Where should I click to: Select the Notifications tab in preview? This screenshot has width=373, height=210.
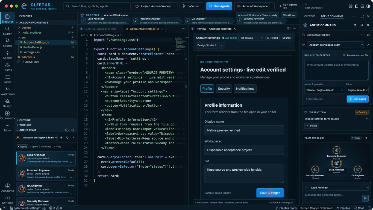[245, 89]
